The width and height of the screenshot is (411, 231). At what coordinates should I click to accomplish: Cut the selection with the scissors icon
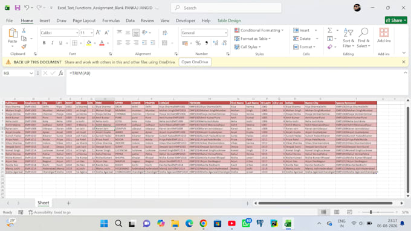point(24,30)
